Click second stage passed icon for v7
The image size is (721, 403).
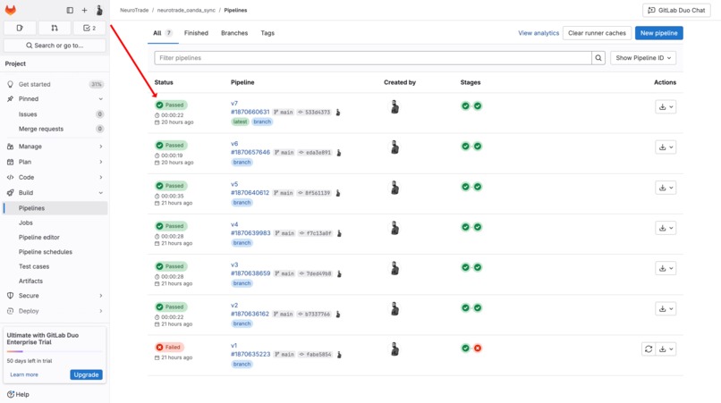pos(478,105)
